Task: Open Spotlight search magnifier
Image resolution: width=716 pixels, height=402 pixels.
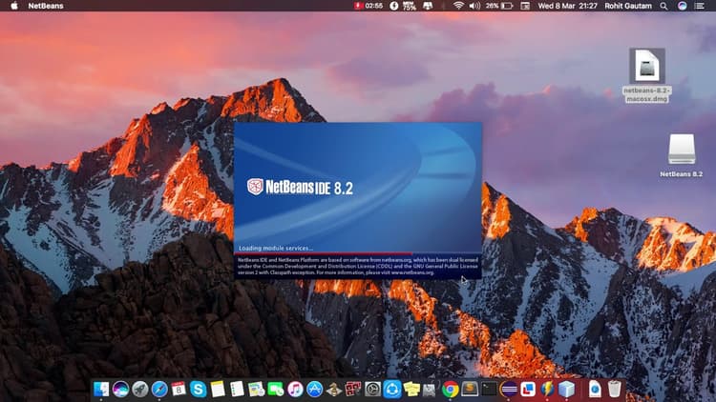Action: coord(663,6)
